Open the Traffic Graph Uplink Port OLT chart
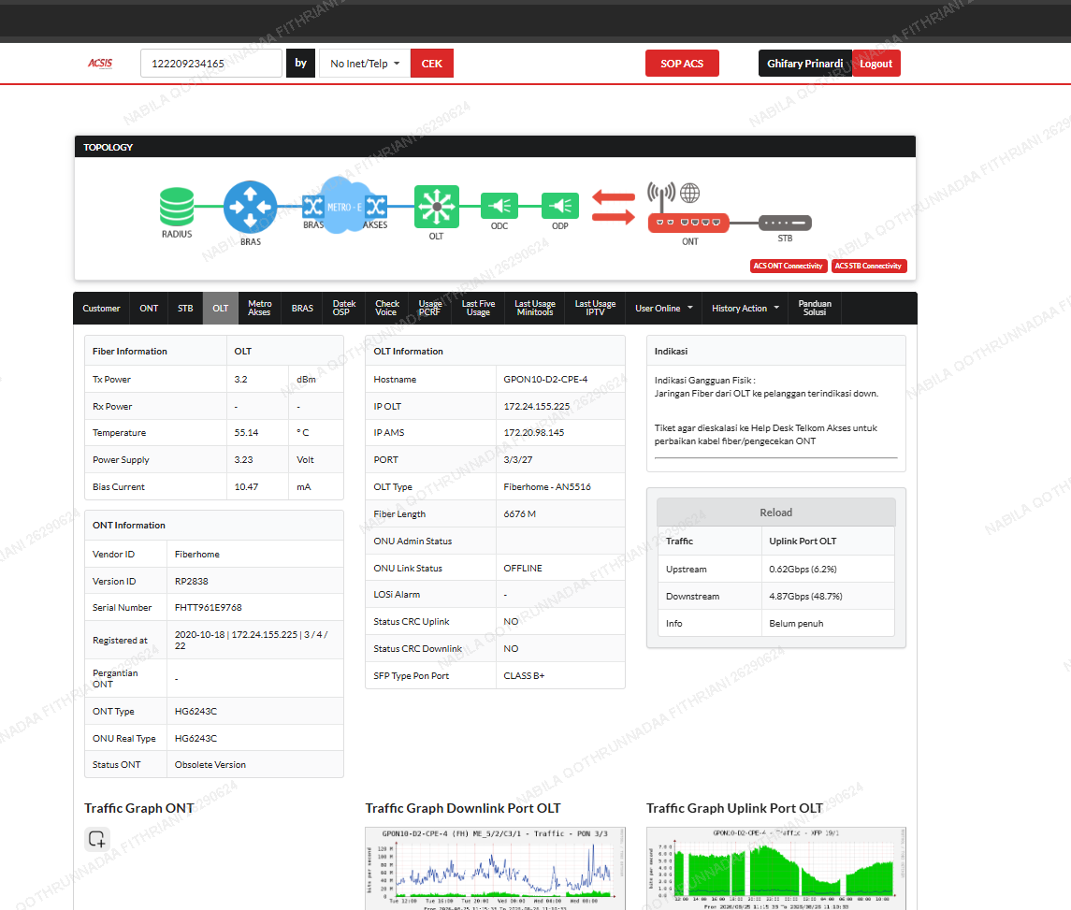 point(776,868)
